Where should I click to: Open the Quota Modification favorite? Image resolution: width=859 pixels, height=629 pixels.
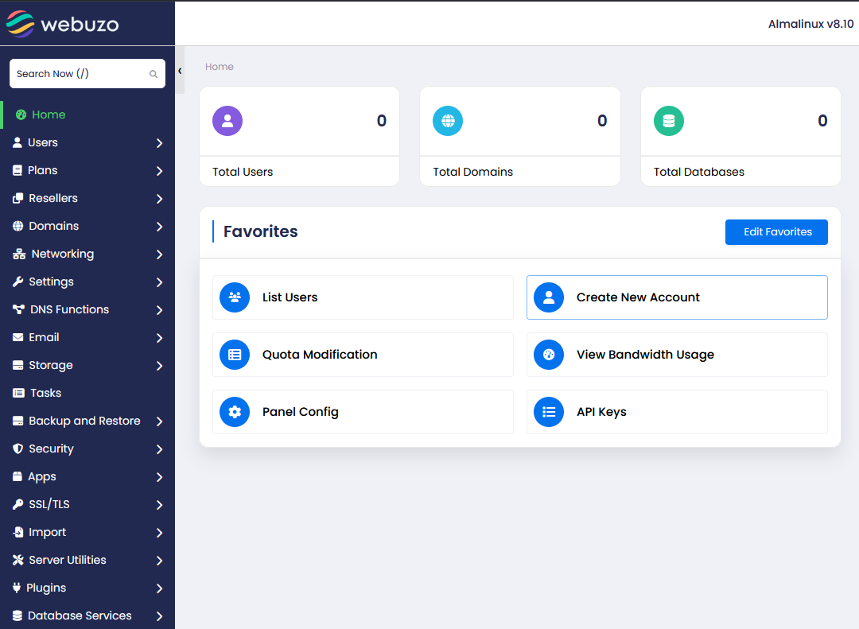363,355
